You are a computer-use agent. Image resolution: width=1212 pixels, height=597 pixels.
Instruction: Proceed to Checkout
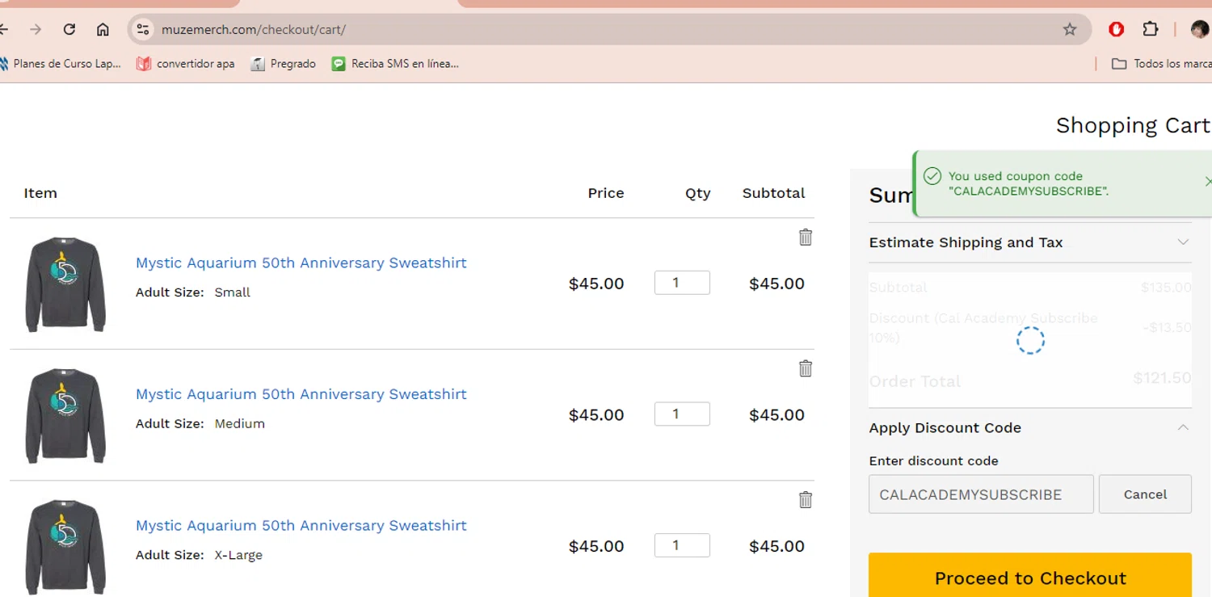point(1030,578)
